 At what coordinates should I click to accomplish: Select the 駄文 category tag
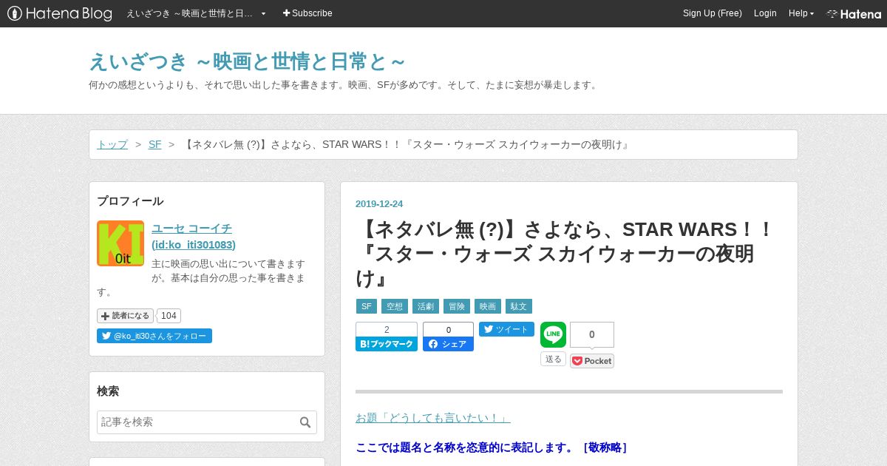click(519, 306)
